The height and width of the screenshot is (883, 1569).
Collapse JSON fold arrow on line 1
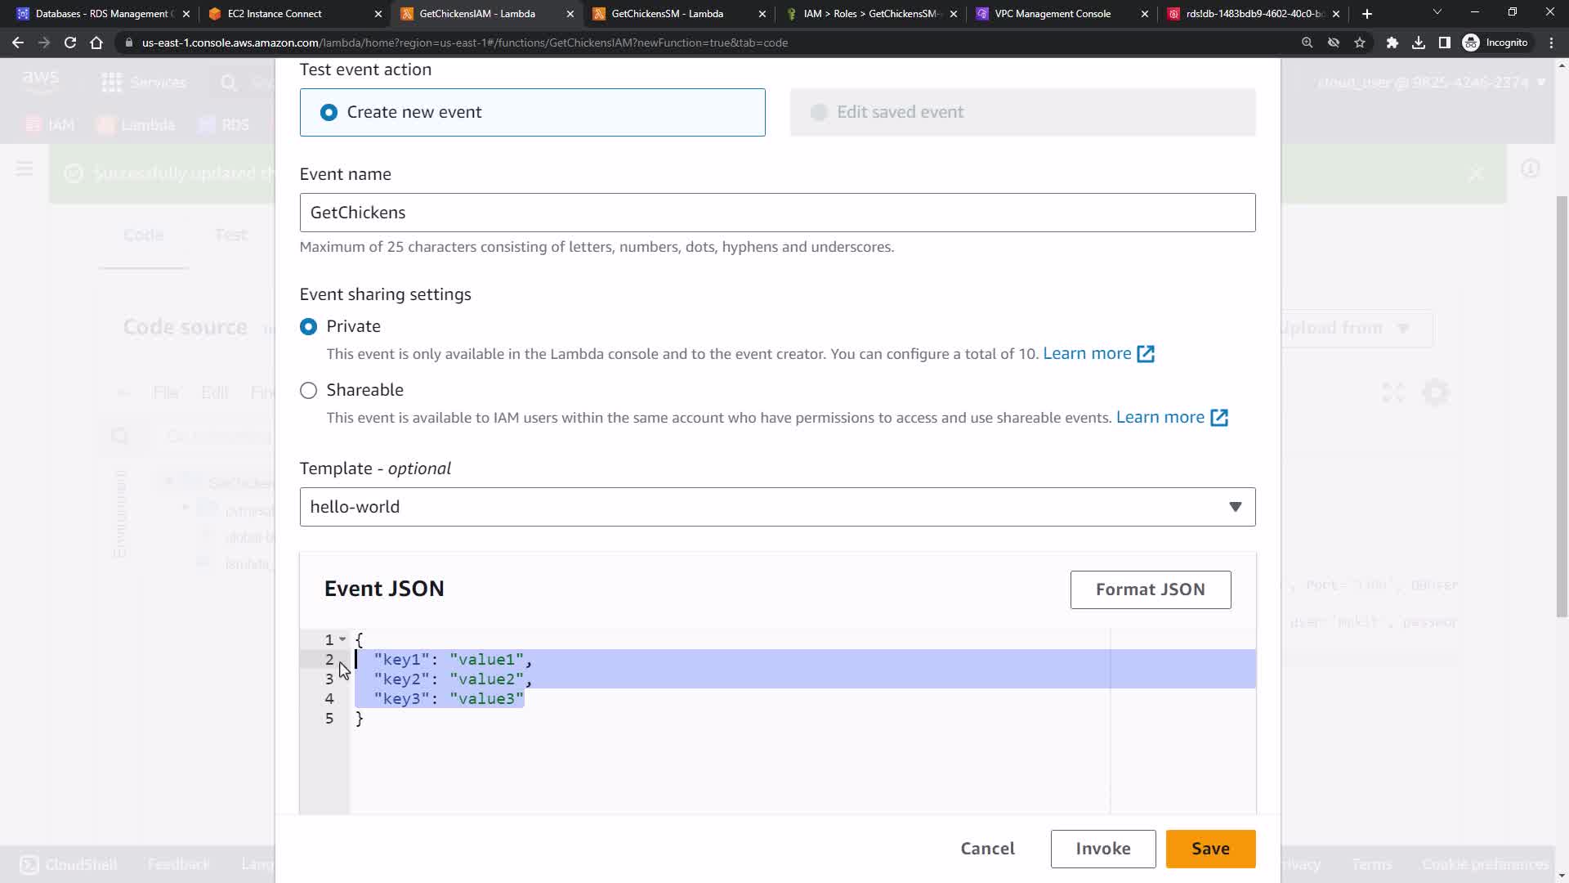(342, 639)
